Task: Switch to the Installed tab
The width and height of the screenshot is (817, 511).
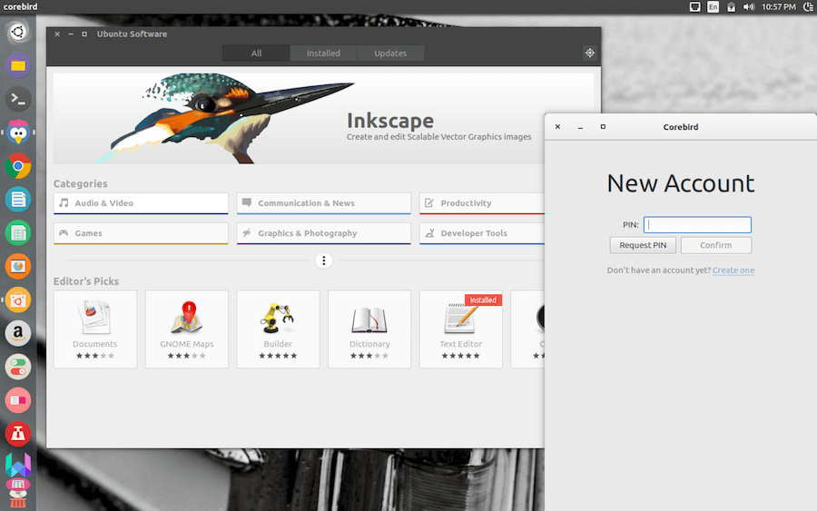Action: pyautogui.click(x=323, y=54)
